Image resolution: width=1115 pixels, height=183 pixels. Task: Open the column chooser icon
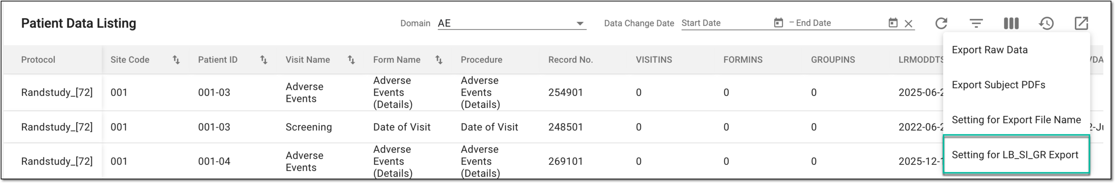pos(1011,23)
